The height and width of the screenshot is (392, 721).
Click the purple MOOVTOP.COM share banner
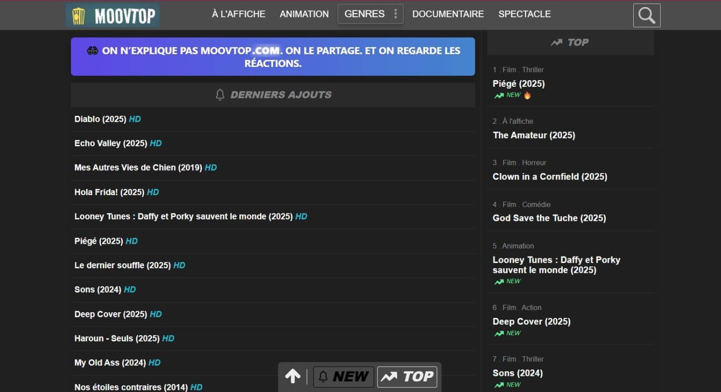tap(273, 57)
